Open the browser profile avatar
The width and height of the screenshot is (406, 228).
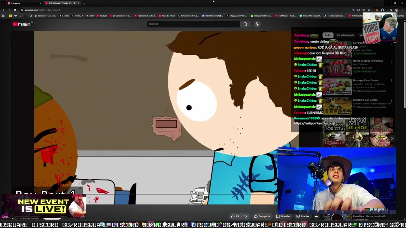point(396,10)
